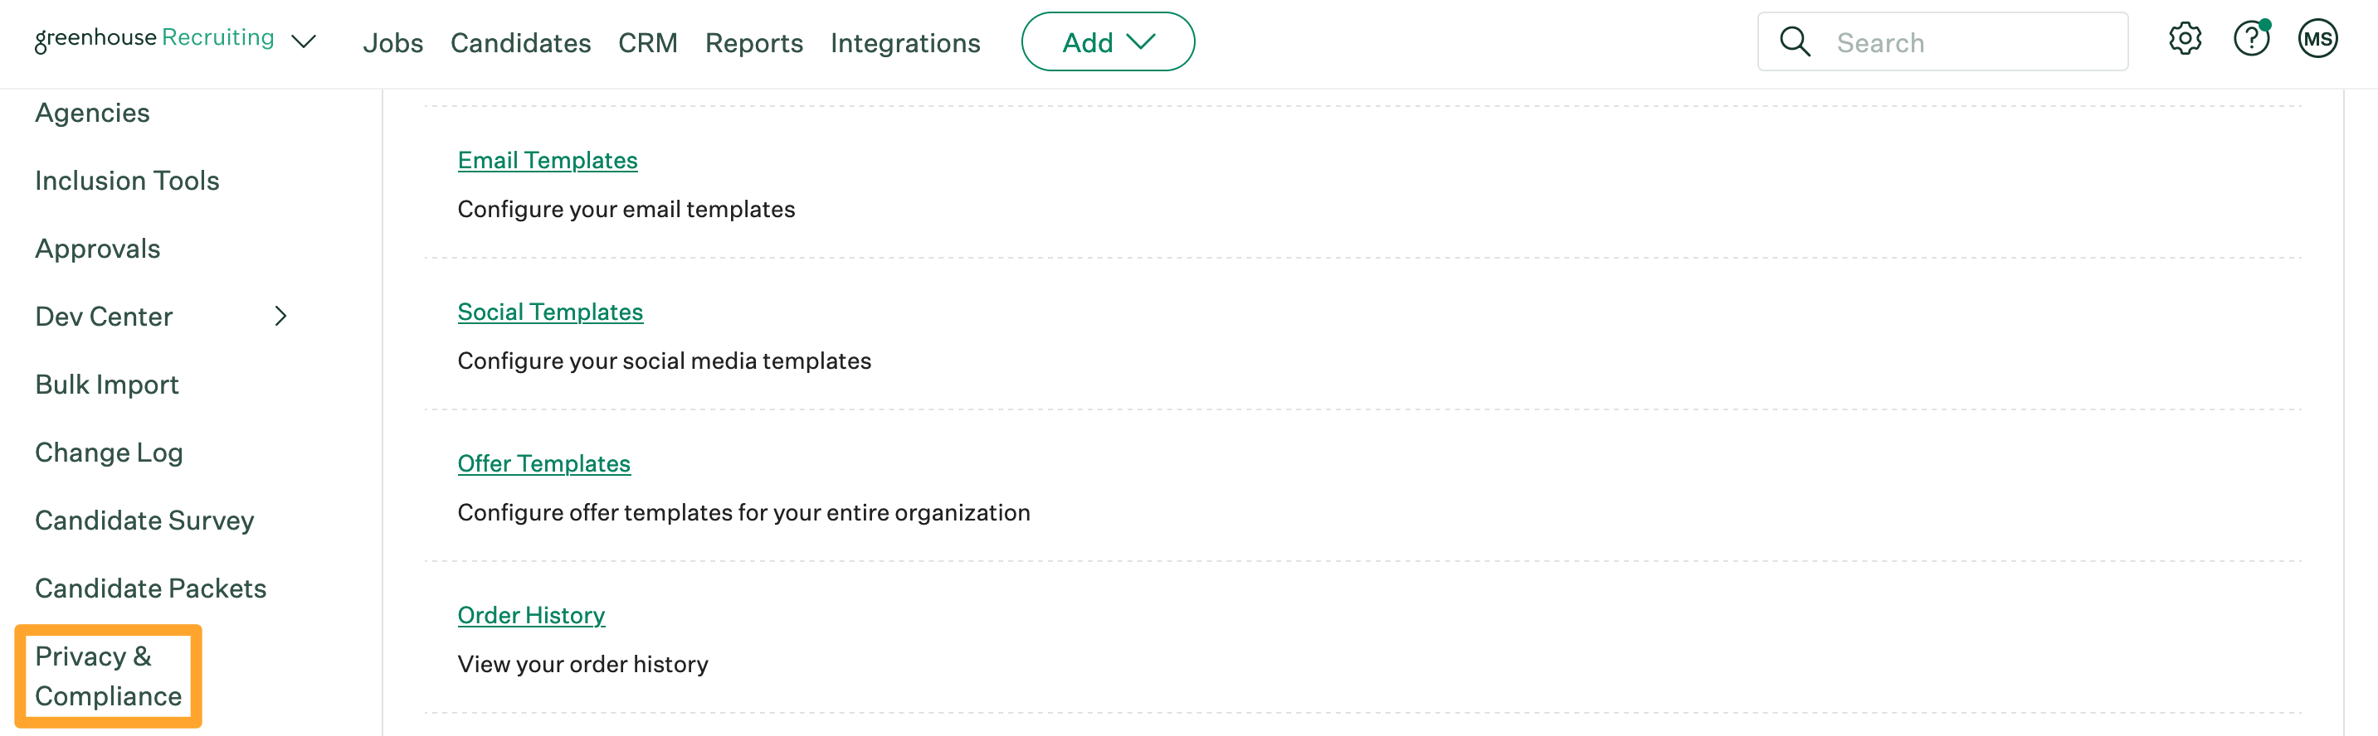Open the Reports section
This screenshot has width=2378, height=736.
(753, 42)
